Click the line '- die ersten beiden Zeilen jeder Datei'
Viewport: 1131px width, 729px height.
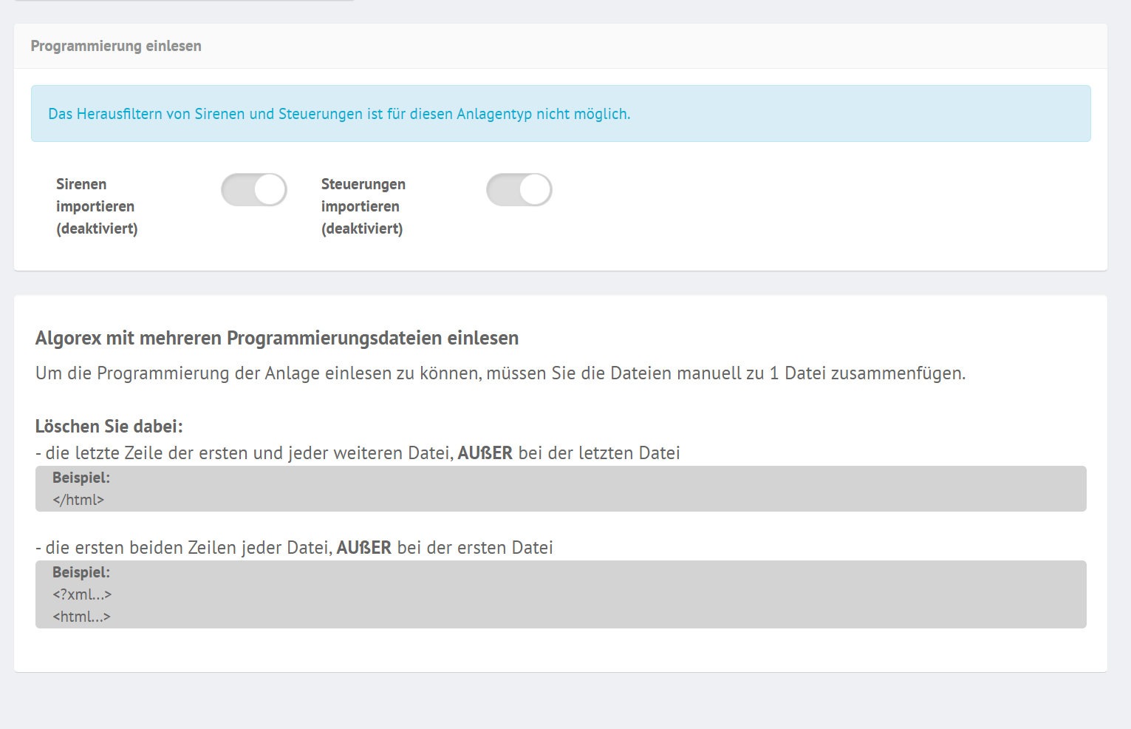coord(294,548)
